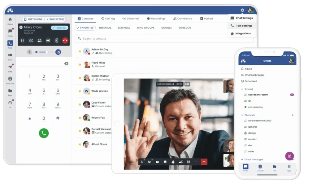Toggle the FAVORITES contact filter
The height and width of the screenshot is (187, 317).
(x=85, y=28)
